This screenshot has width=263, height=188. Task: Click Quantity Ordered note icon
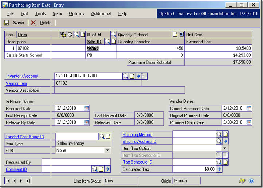[175, 35]
